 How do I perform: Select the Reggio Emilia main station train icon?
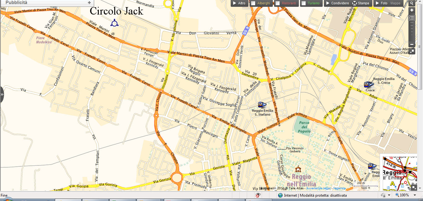coord(372,166)
